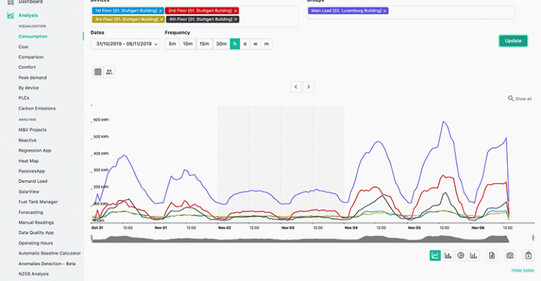The height and width of the screenshot is (281, 541).
Task: Click the Show all magnifier icon
Action: pyautogui.click(x=511, y=99)
